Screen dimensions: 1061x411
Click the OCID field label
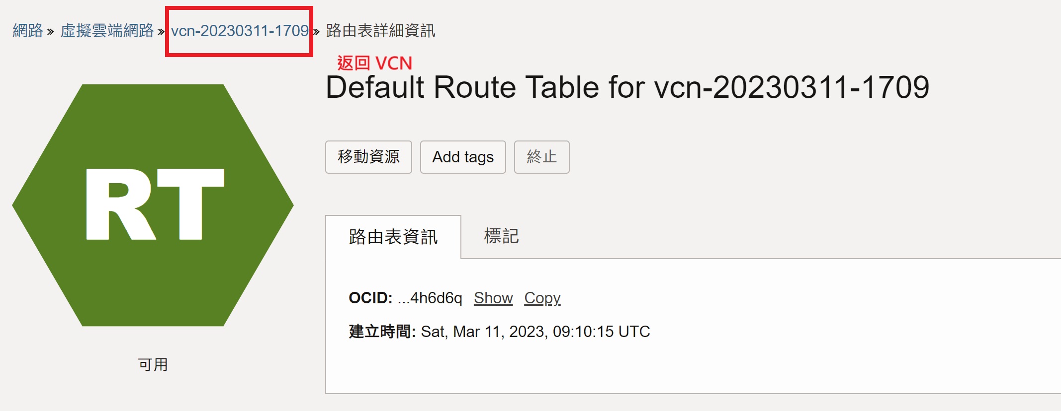(x=370, y=298)
